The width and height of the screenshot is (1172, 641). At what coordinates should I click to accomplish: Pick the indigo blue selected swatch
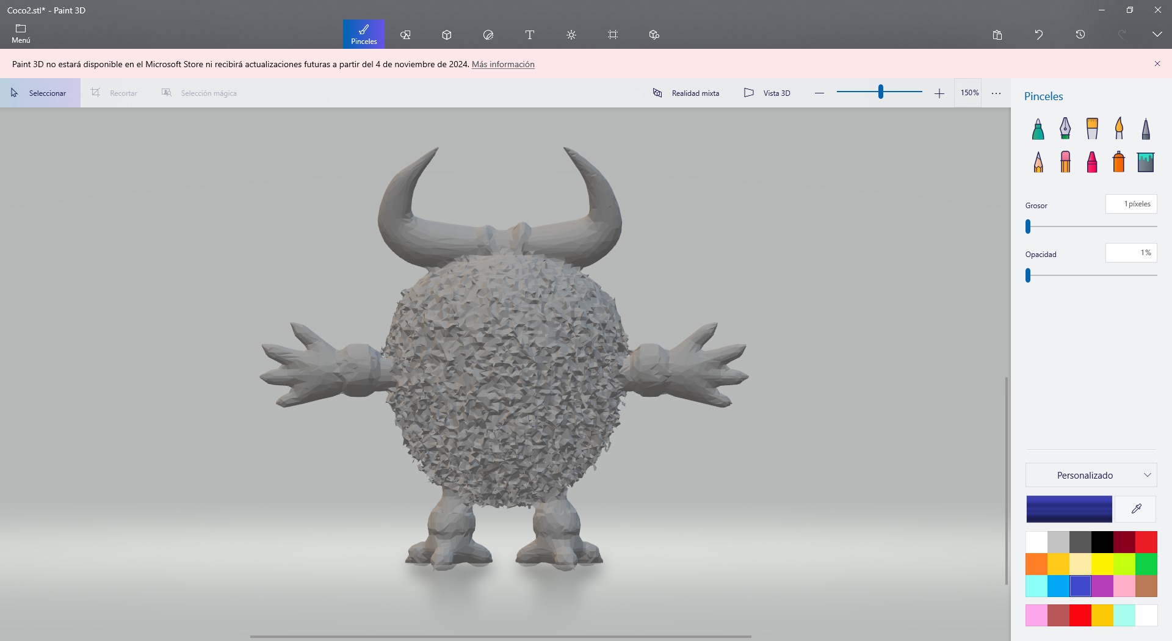[x=1080, y=586]
